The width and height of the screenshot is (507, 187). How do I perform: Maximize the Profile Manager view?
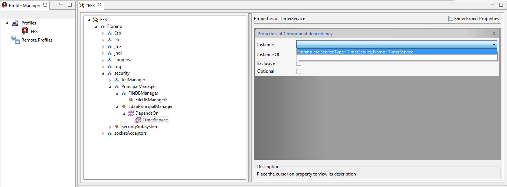70,5
